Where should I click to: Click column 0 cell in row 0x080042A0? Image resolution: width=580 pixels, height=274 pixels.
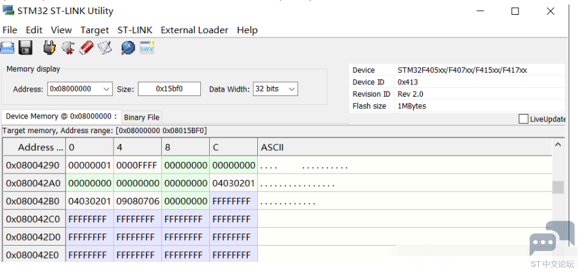point(90,183)
